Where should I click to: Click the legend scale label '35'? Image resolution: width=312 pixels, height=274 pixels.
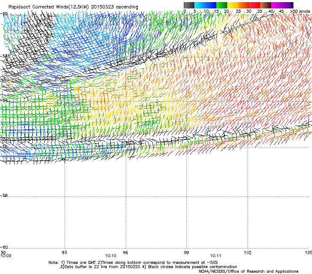pyautogui.click(x=260, y=11)
